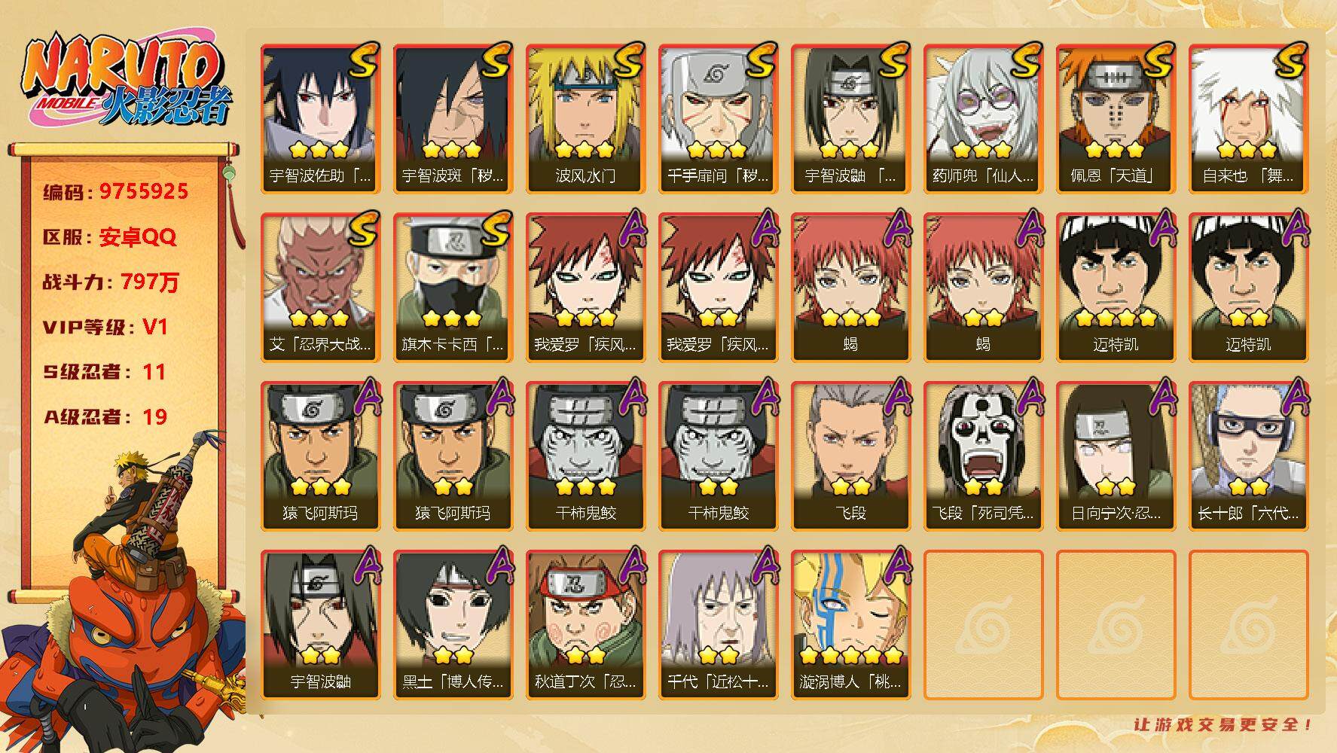
Task: Click the Naruto on toad mascot artwork
Action: coord(124,595)
